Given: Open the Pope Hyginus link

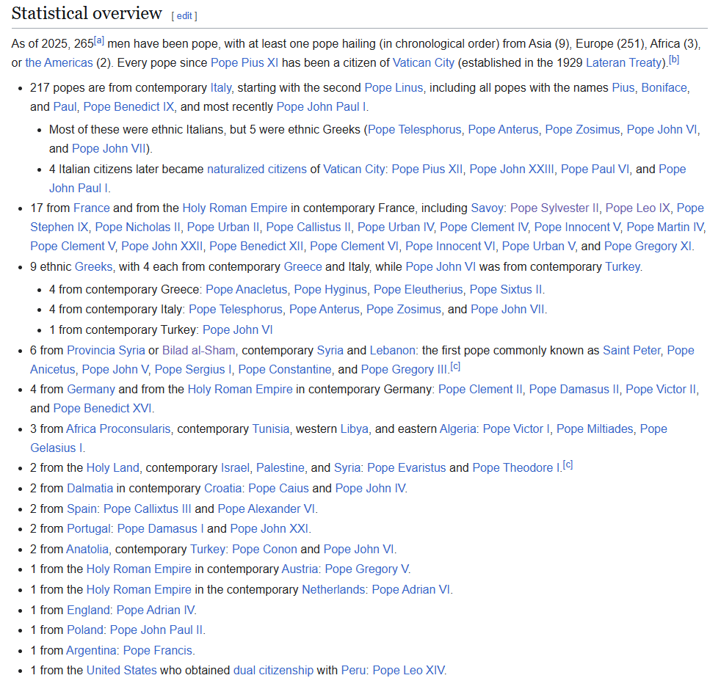Looking at the screenshot, I should click(x=330, y=290).
